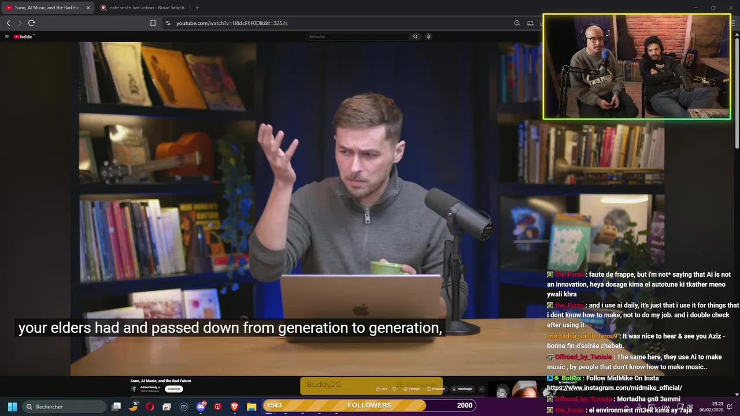Image resolution: width=740 pixels, height=416 pixels.
Task: Search in the taskbar Rechercher box
Action: [x=65, y=407]
